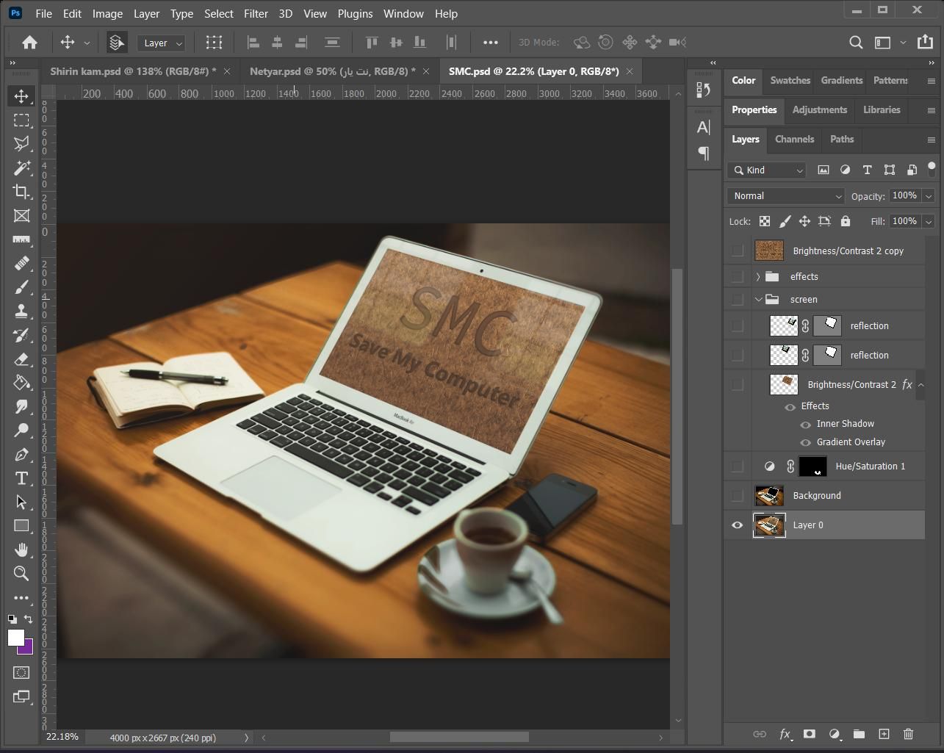
Task: Select the Eraser tool
Action: coord(21,359)
